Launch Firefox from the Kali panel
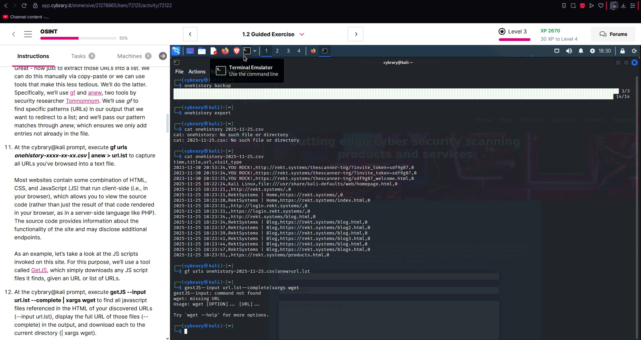Viewport: 641px width, 340px height. pos(225,51)
